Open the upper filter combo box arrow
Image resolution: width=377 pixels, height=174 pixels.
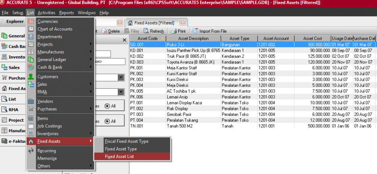(121, 77)
